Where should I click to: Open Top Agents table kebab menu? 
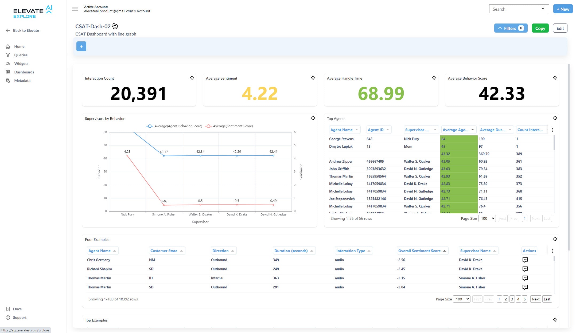pos(552,130)
